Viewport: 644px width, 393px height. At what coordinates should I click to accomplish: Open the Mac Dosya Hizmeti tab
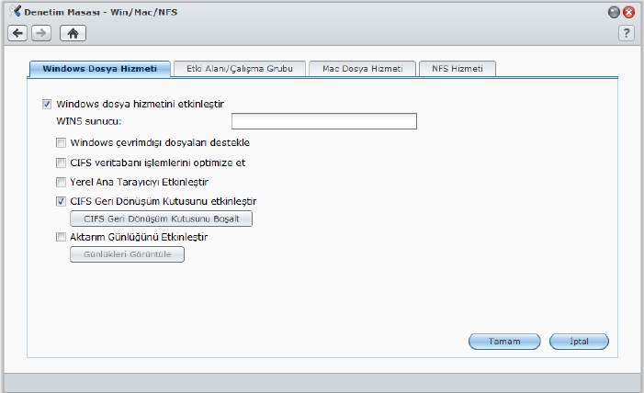(x=361, y=69)
